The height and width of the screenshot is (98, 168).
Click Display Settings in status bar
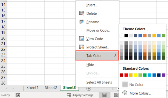pyautogui.click(x=80, y=95)
